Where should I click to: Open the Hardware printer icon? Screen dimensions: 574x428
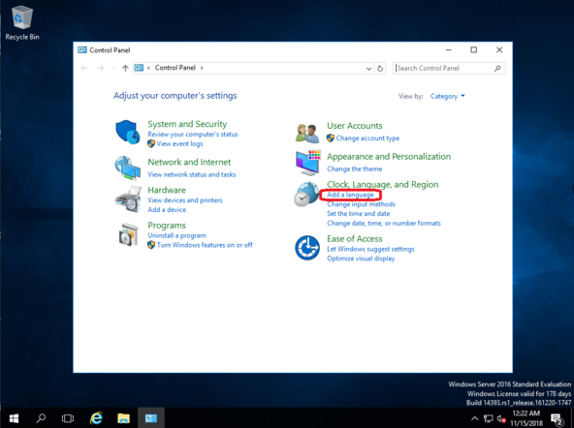coord(128,199)
